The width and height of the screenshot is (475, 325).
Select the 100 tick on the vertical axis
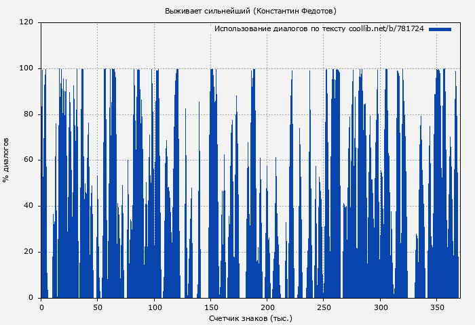point(26,68)
